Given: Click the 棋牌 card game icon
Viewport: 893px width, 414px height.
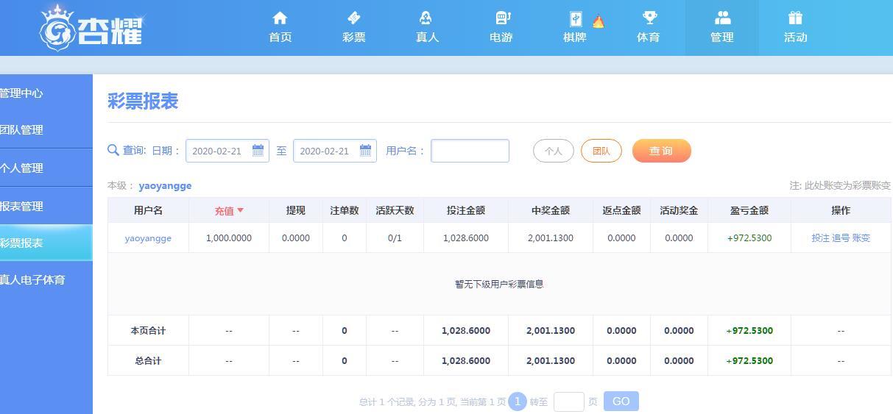Looking at the screenshot, I should click(575, 19).
